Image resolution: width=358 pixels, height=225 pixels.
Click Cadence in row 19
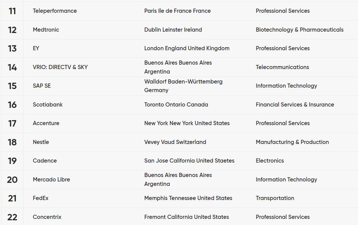coord(45,161)
